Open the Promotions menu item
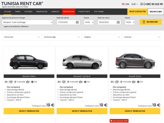 (69, 12)
